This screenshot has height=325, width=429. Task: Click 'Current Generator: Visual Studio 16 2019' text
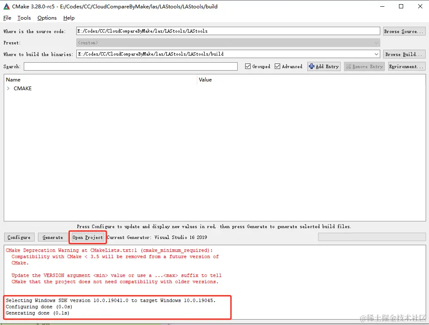[157, 237]
